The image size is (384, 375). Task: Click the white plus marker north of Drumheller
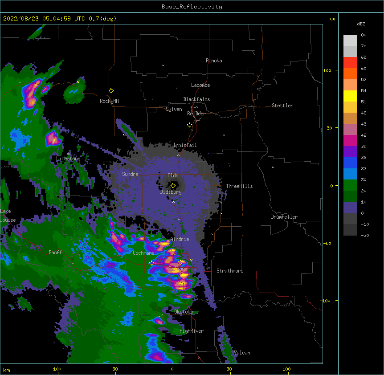[273, 167]
